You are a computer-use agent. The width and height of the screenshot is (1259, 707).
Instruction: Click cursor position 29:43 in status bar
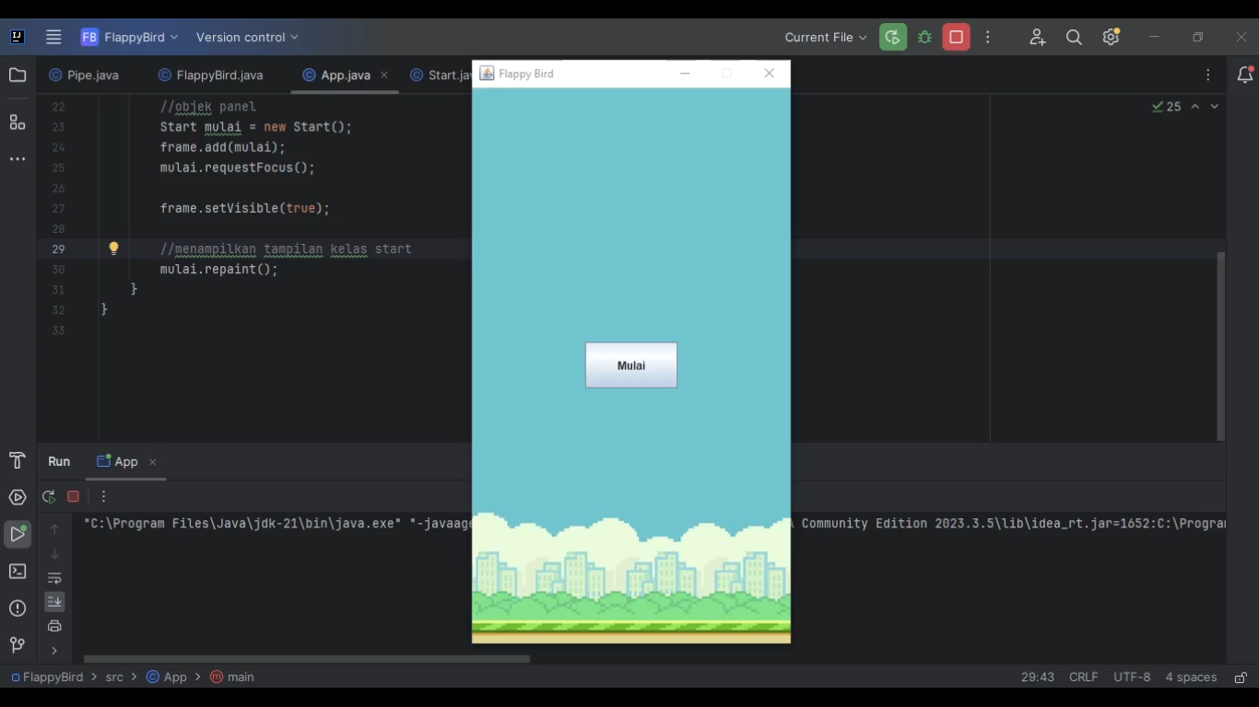(x=1038, y=677)
